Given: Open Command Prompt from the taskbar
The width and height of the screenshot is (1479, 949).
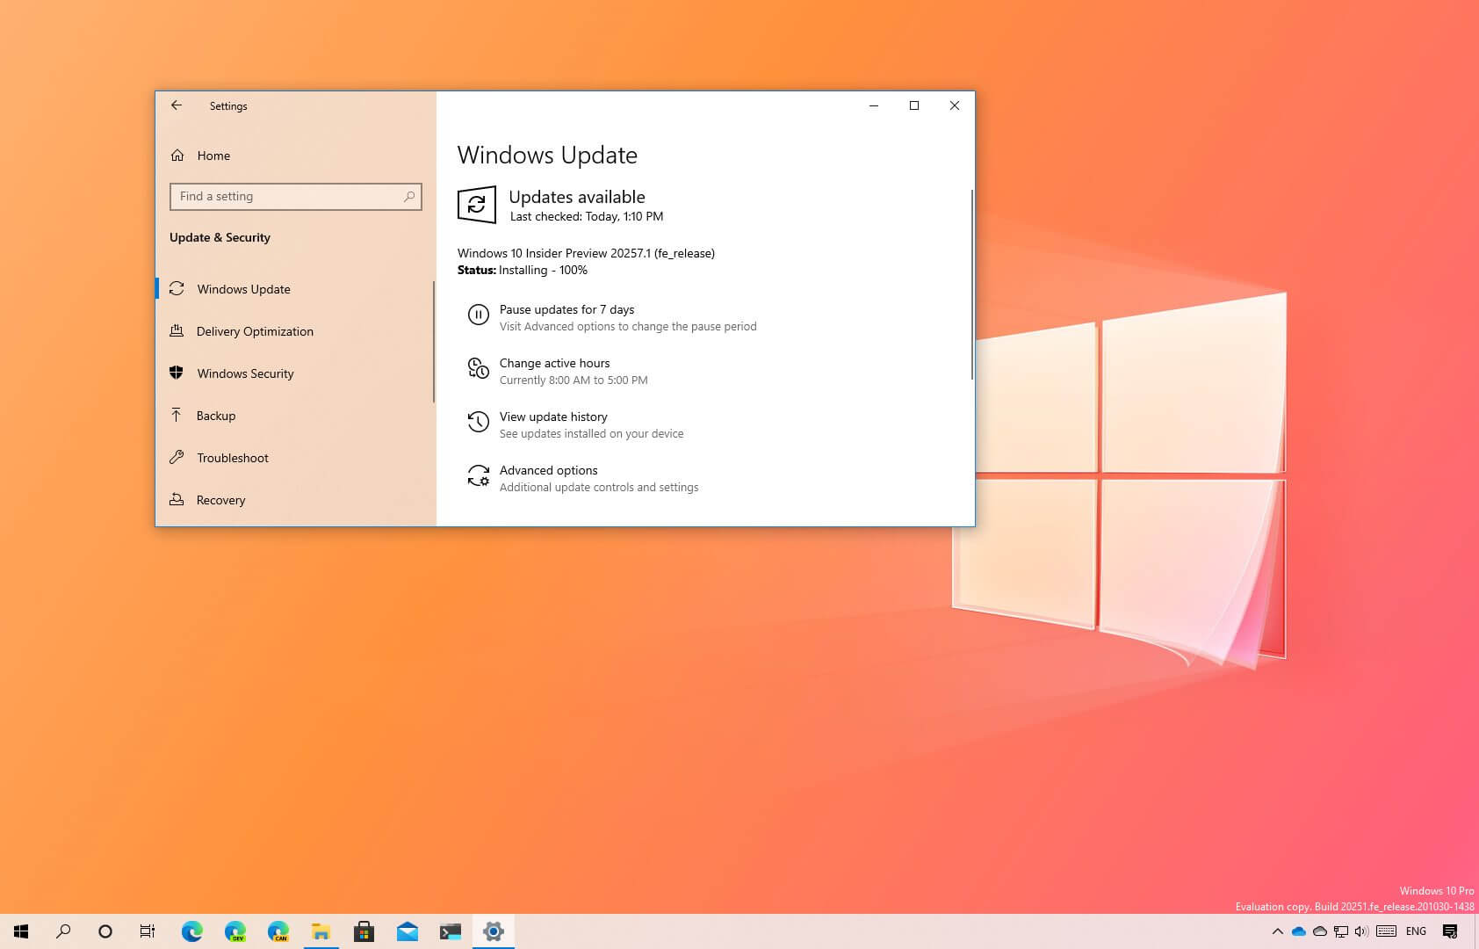Looking at the screenshot, I should pos(451,931).
